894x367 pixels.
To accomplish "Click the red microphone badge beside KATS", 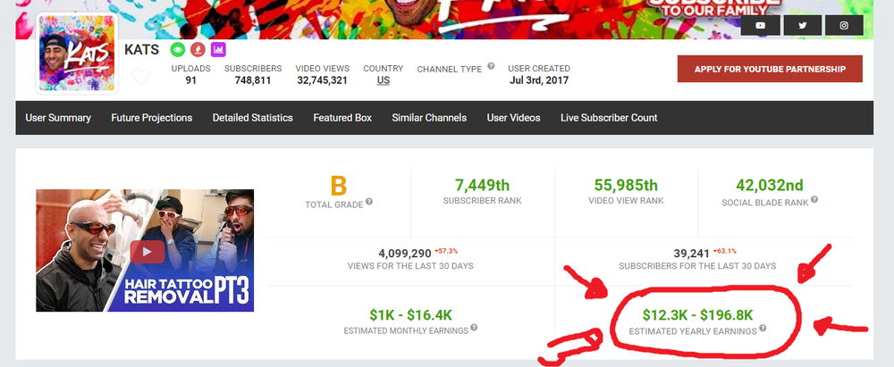I will click(x=198, y=50).
